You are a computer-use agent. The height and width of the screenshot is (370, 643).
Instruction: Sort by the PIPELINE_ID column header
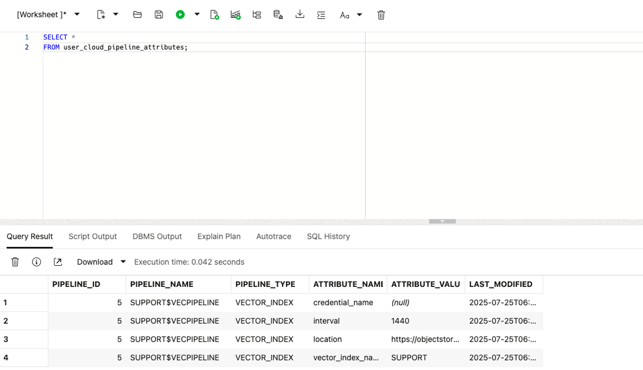click(x=87, y=284)
